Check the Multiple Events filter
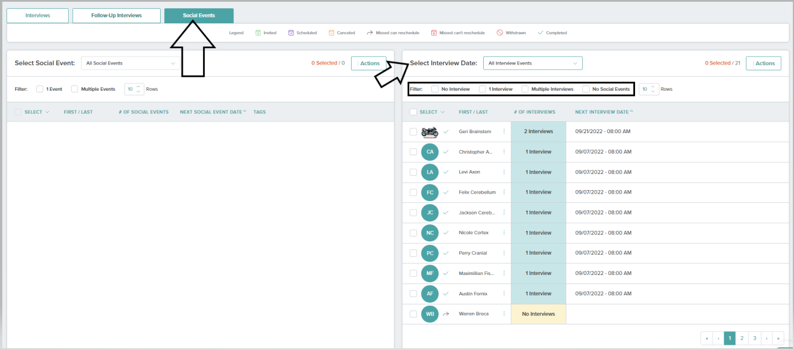 click(x=75, y=89)
